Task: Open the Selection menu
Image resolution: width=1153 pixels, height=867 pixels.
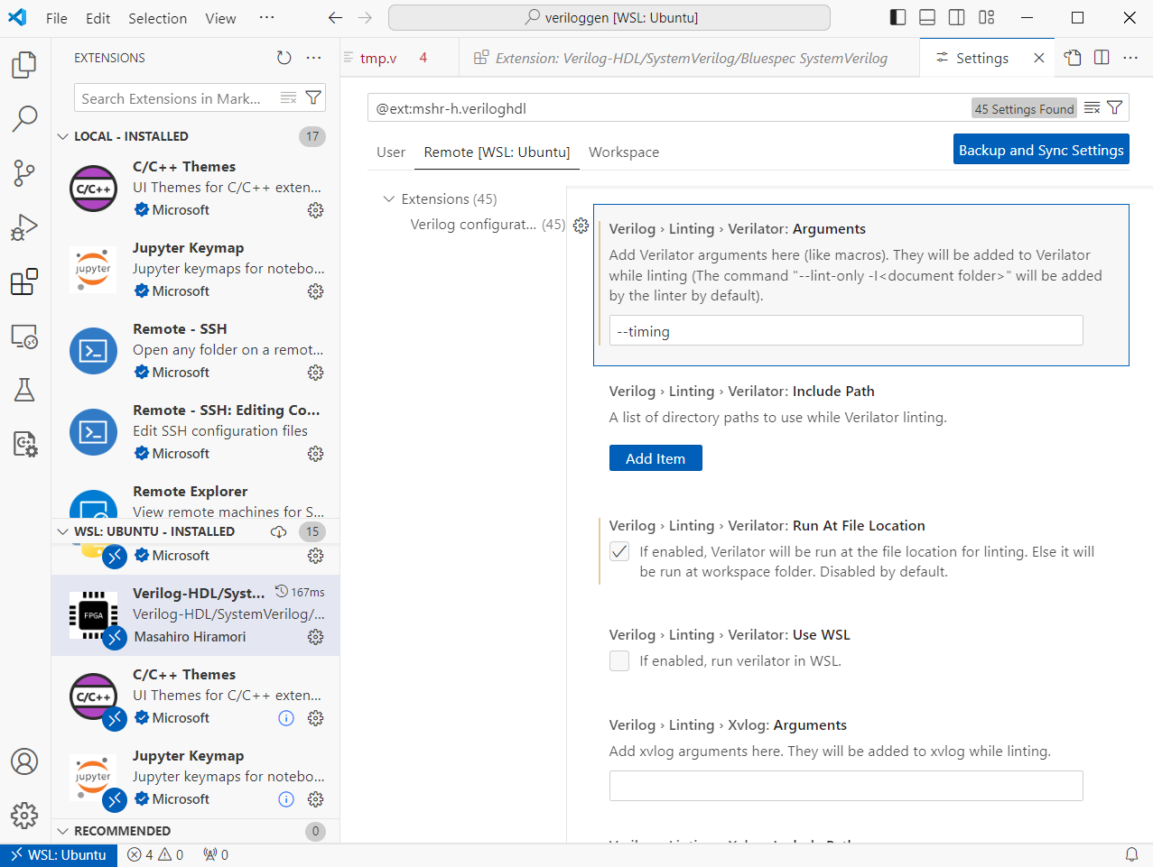Action: pos(158,18)
